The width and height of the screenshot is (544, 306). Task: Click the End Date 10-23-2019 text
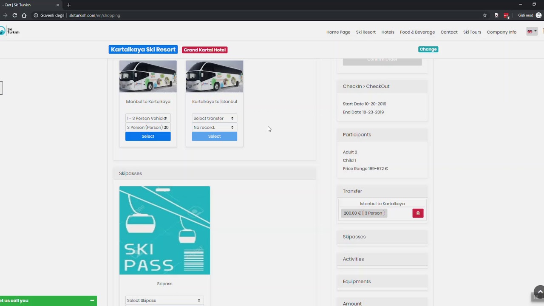click(363, 112)
